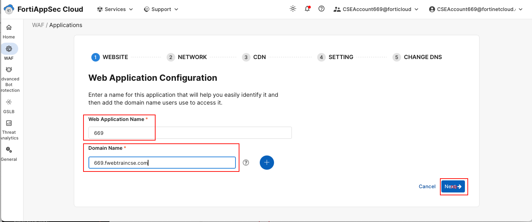Click the Web Application Name label
Image resolution: width=532 pixels, height=222 pixels.
[116, 119]
